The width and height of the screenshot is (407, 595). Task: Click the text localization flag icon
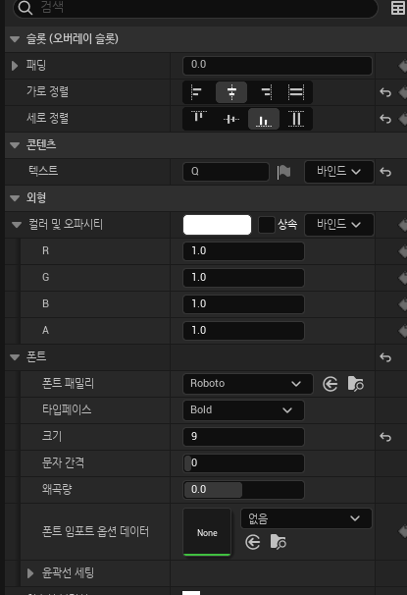coord(283,172)
